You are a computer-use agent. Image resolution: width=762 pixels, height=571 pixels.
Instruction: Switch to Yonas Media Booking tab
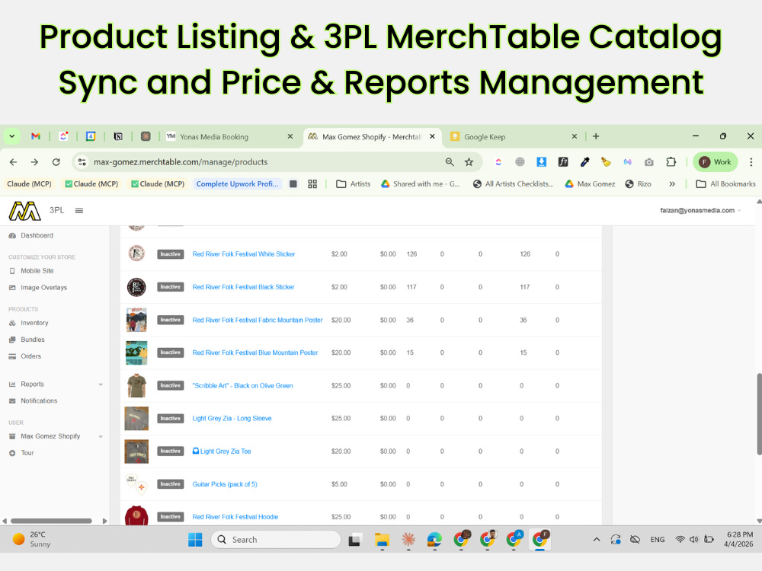point(214,137)
